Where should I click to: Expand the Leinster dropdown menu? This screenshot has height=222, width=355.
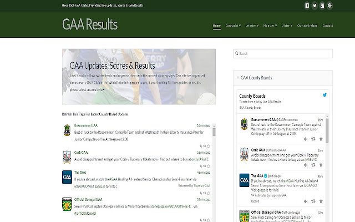coord(252,26)
